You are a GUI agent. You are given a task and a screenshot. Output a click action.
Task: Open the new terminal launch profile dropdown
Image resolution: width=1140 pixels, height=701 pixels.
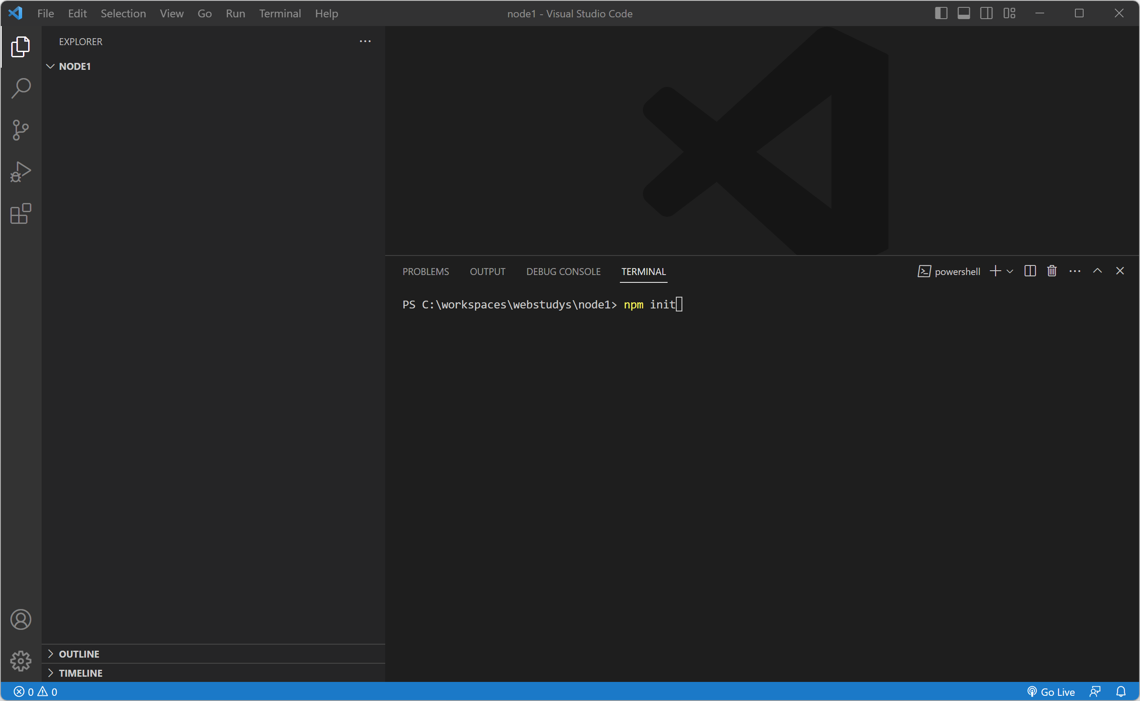[x=1010, y=272]
